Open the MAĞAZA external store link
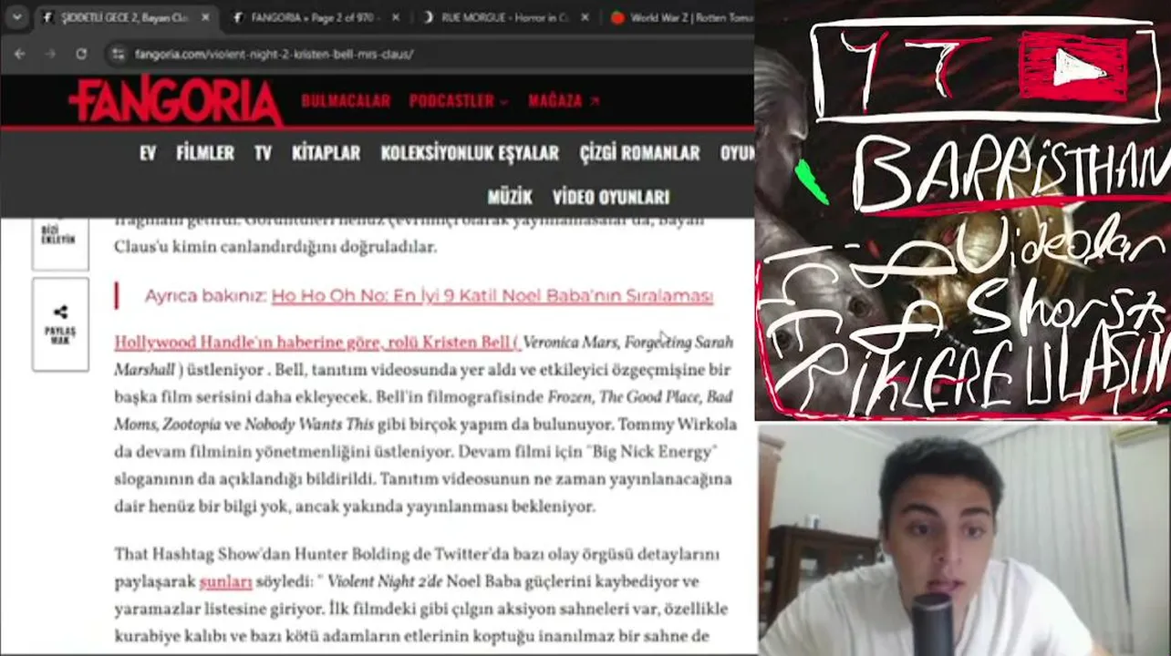The image size is (1171, 656). click(564, 101)
